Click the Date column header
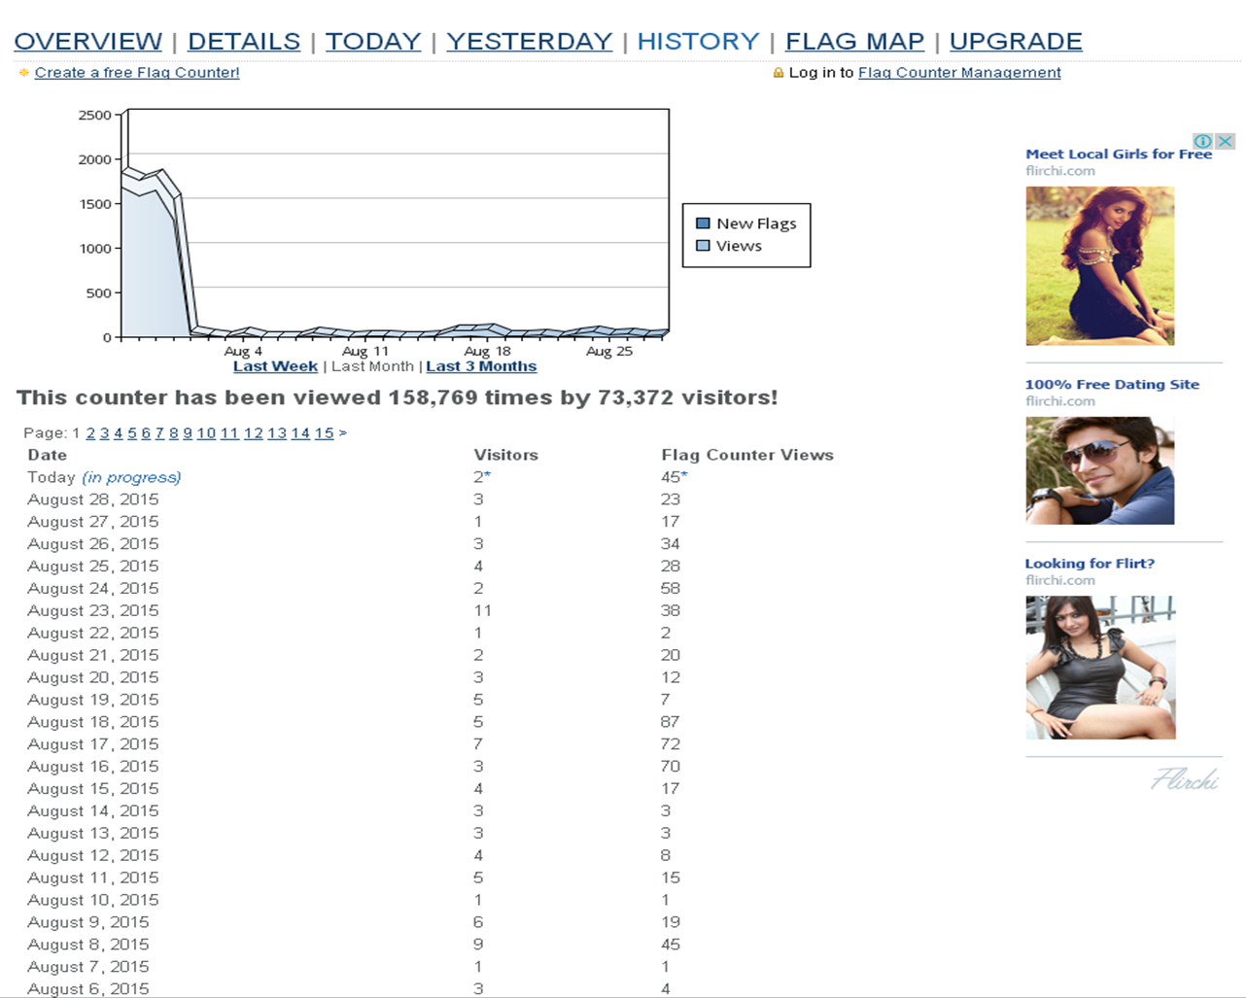The height and width of the screenshot is (998, 1246). click(x=48, y=455)
